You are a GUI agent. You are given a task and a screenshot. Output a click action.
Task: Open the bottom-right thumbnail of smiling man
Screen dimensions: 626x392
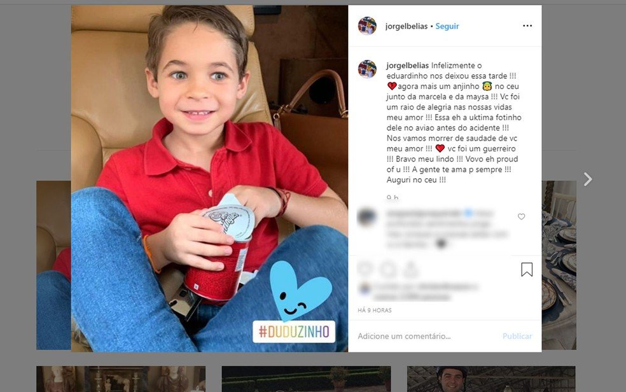[492, 379]
